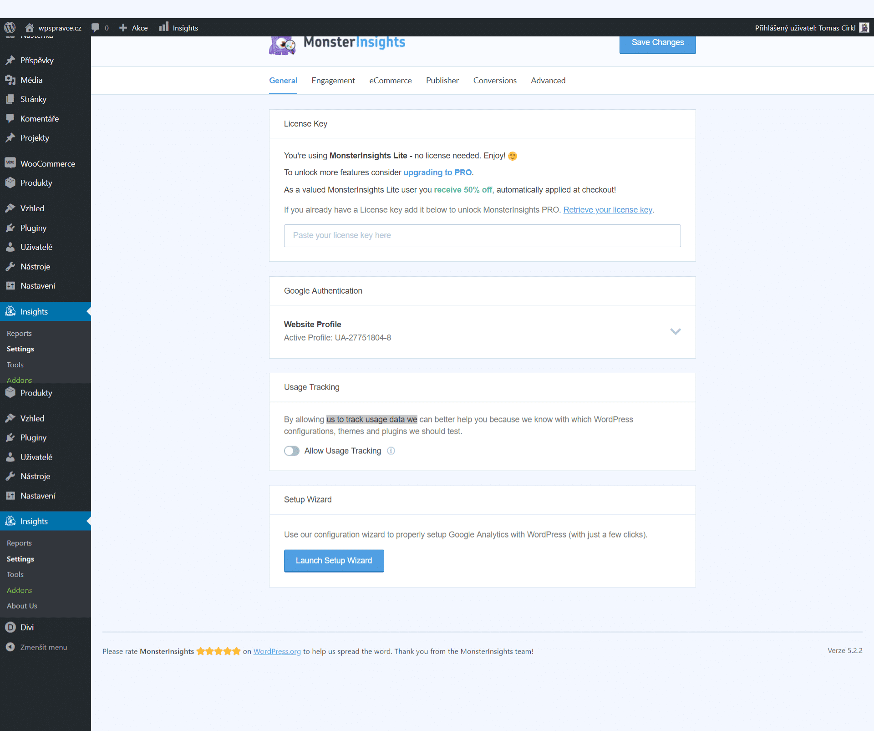Click the MonsterInsights monster logo

pyautogui.click(x=282, y=46)
